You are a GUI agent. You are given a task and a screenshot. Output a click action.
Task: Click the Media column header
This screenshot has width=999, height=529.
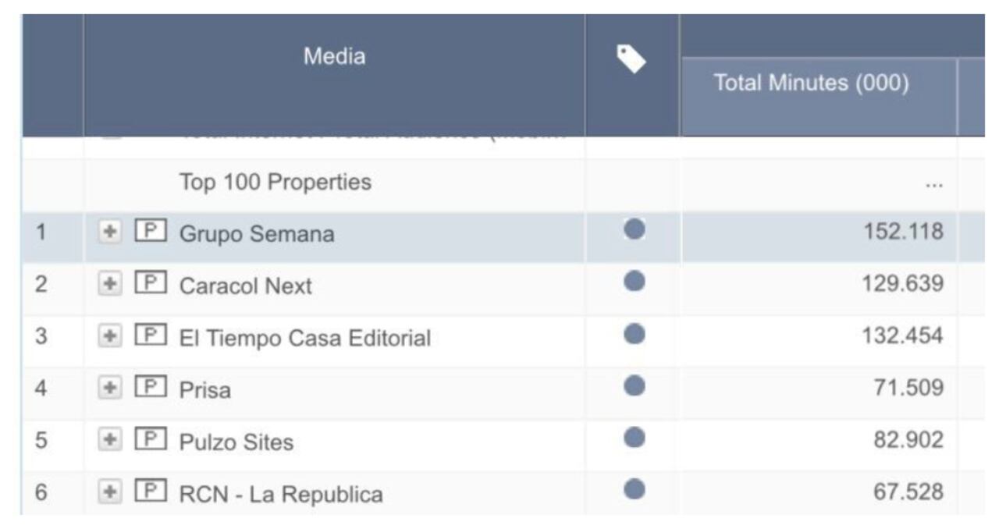click(x=334, y=56)
